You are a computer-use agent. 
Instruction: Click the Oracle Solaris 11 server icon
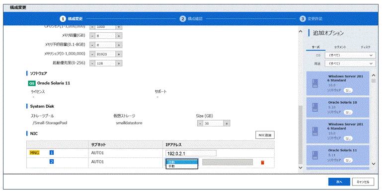tap(315, 156)
